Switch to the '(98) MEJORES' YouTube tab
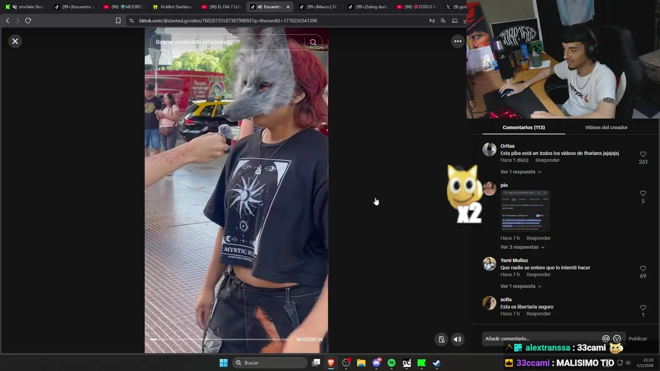 point(123,7)
